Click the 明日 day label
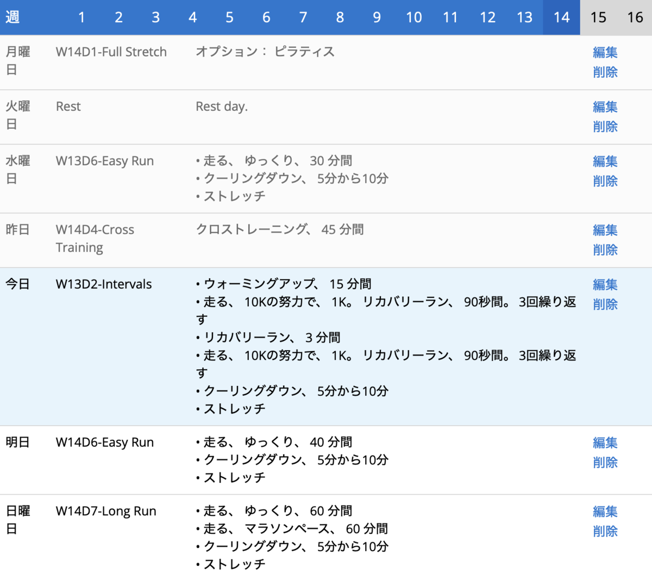The width and height of the screenshot is (652, 586). tap(17, 442)
